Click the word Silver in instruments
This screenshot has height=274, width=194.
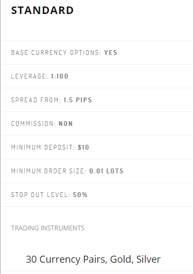pos(148,259)
